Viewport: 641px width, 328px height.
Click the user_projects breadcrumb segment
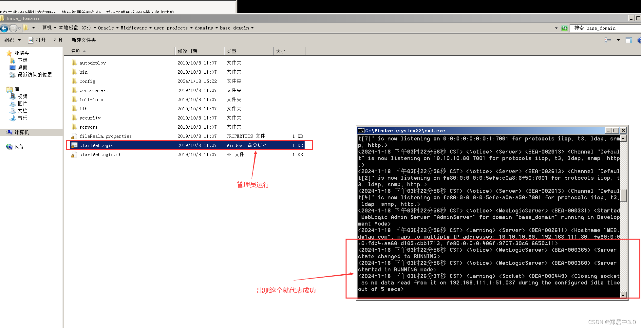pyautogui.click(x=171, y=28)
